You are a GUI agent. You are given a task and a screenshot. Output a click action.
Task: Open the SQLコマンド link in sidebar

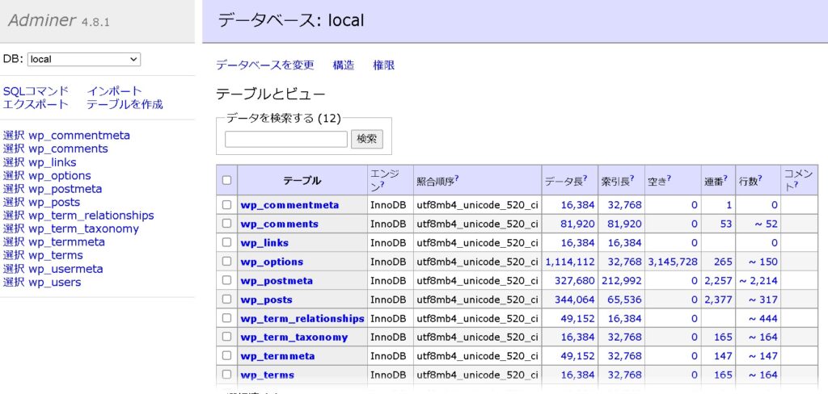pos(36,91)
